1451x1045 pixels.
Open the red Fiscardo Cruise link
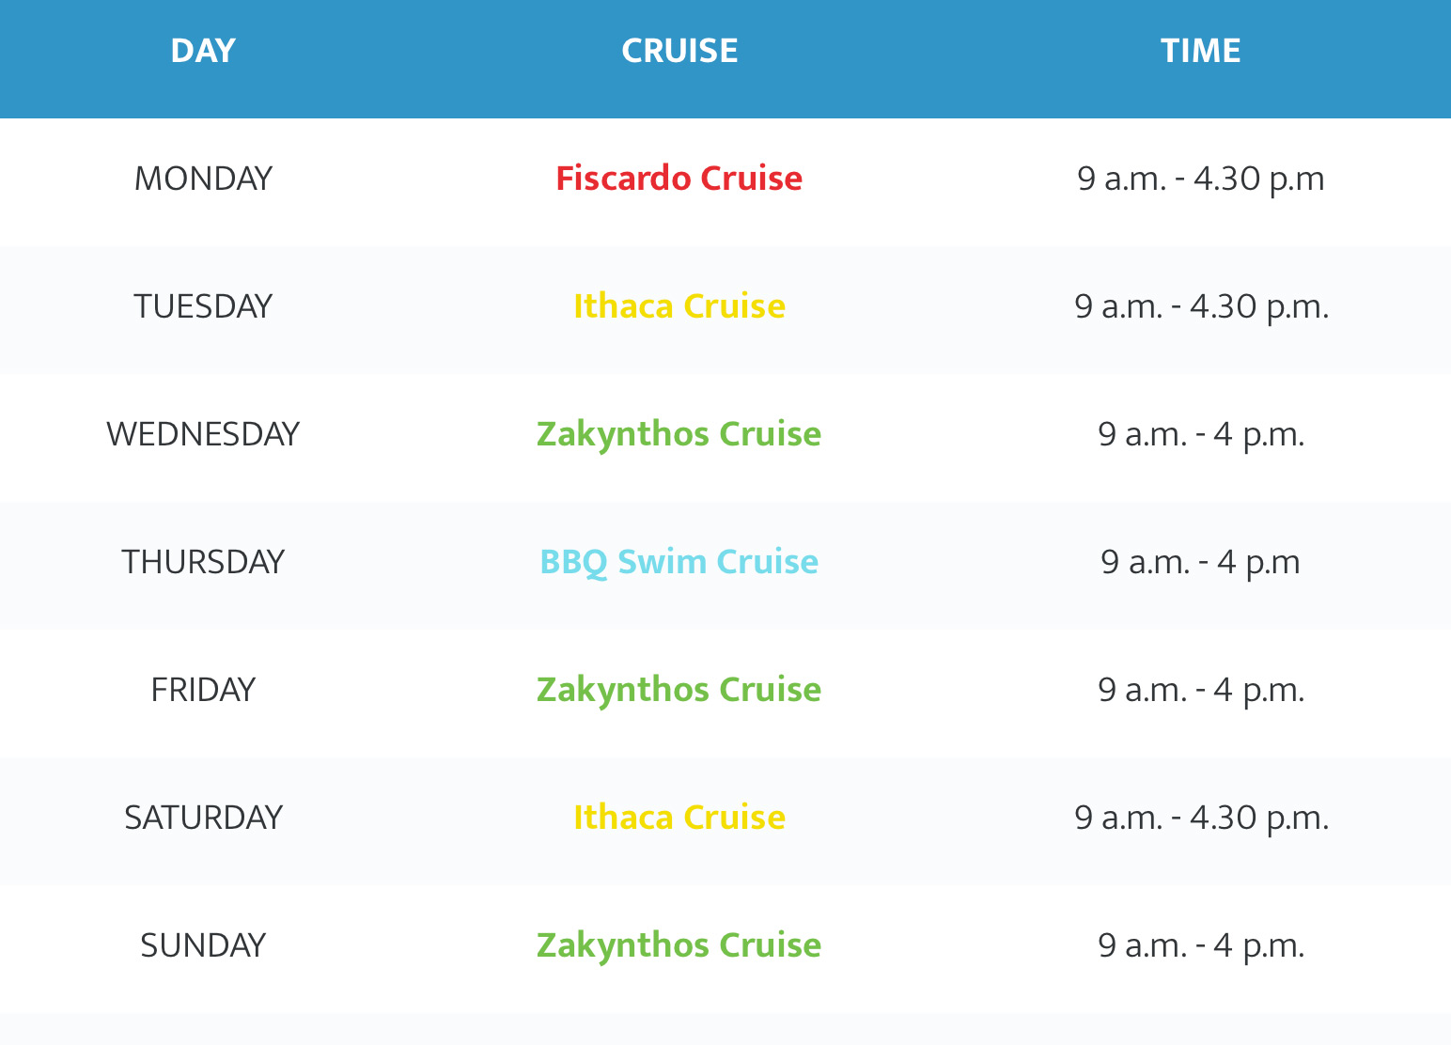coord(679,179)
